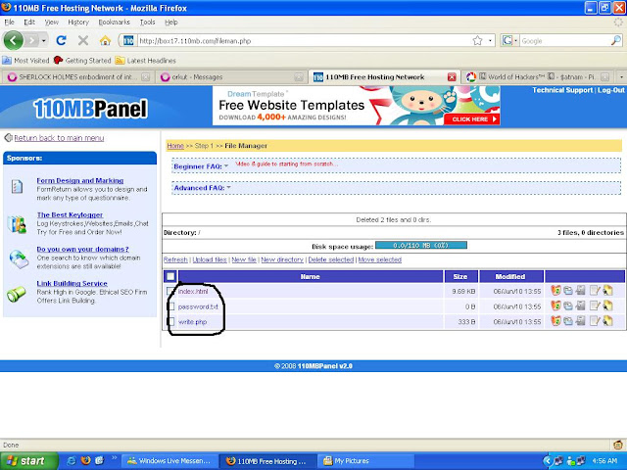Click the disk space usage progress bar
Viewport: 627px width, 470px height.
pos(421,245)
